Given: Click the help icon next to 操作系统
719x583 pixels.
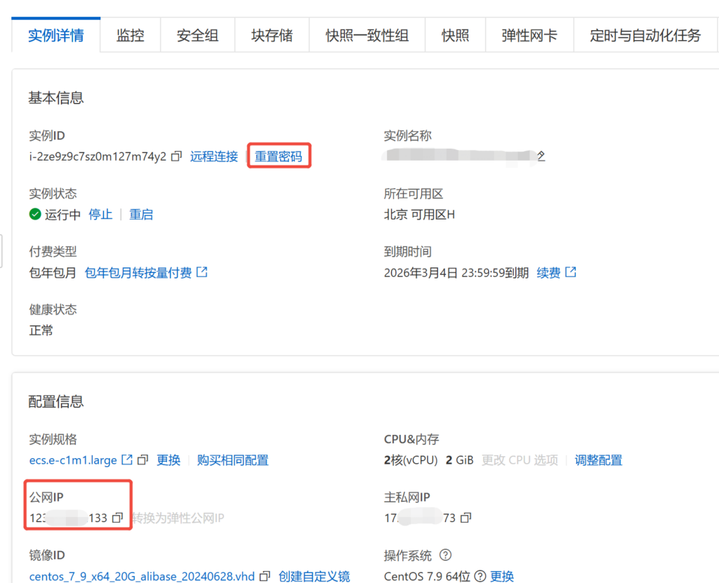Looking at the screenshot, I should pyautogui.click(x=445, y=555).
